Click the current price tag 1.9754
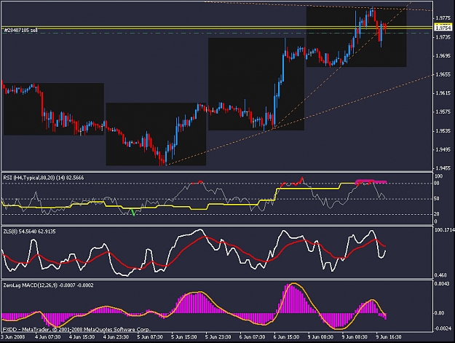 click(x=443, y=28)
